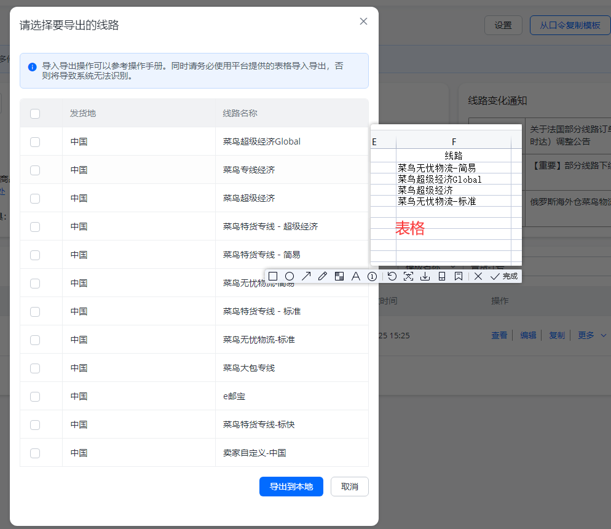Select the numbered step marker tool

click(372, 276)
